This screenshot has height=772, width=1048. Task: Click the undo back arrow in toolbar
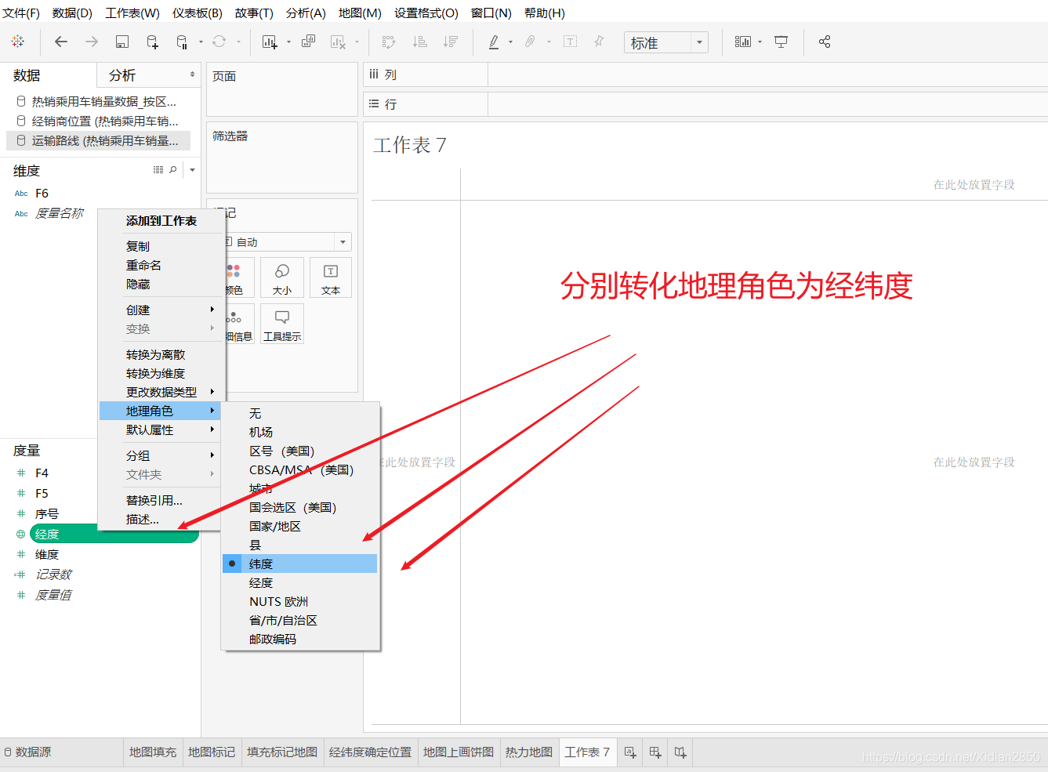click(61, 42)
